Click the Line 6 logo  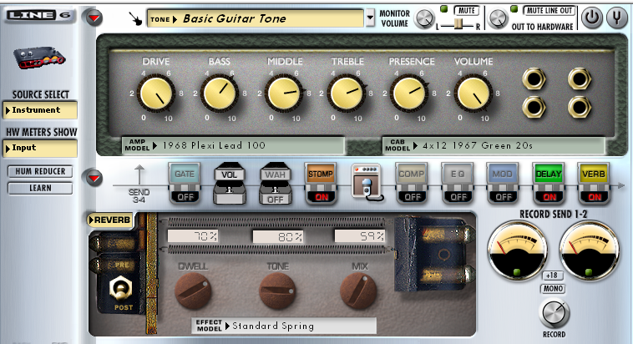click(39, 15)
